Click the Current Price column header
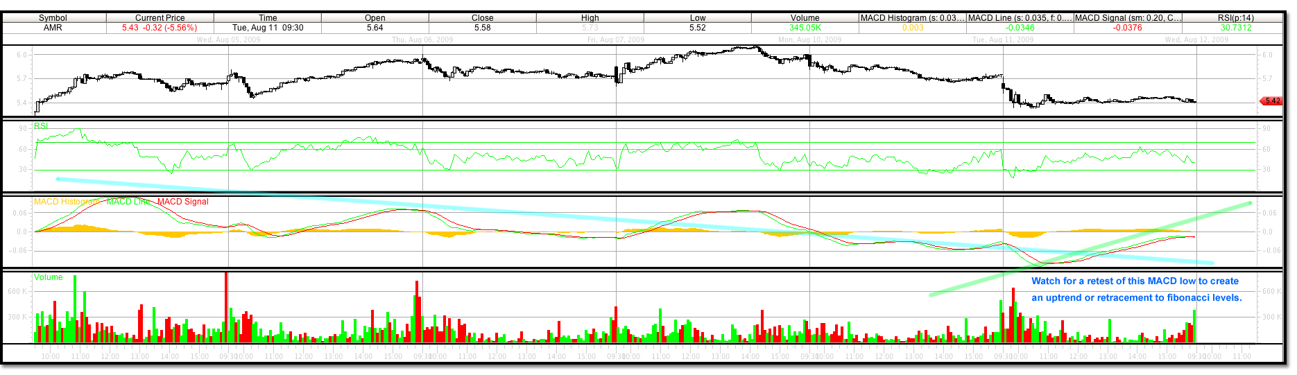The width and height of the screenshot is (1297, 375). (x=160, y=18)
